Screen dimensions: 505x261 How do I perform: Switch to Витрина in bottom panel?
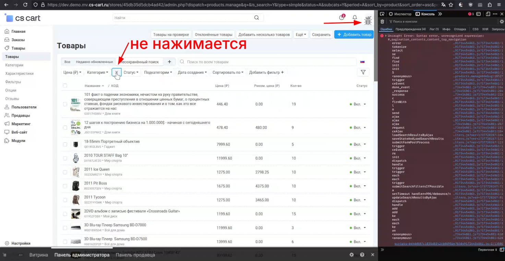tap(39, 255)
